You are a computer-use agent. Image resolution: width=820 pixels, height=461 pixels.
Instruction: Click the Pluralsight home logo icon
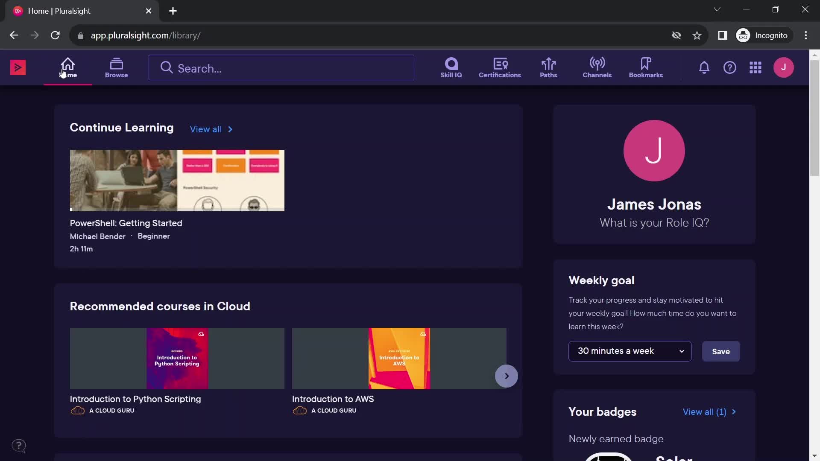pos(17,67)
